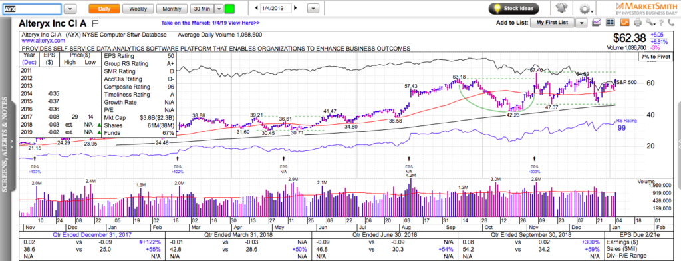Click the 1/4/2019 date field
Image resolution: width=681 pixels, height=261 pixels.
coord(276,8)
